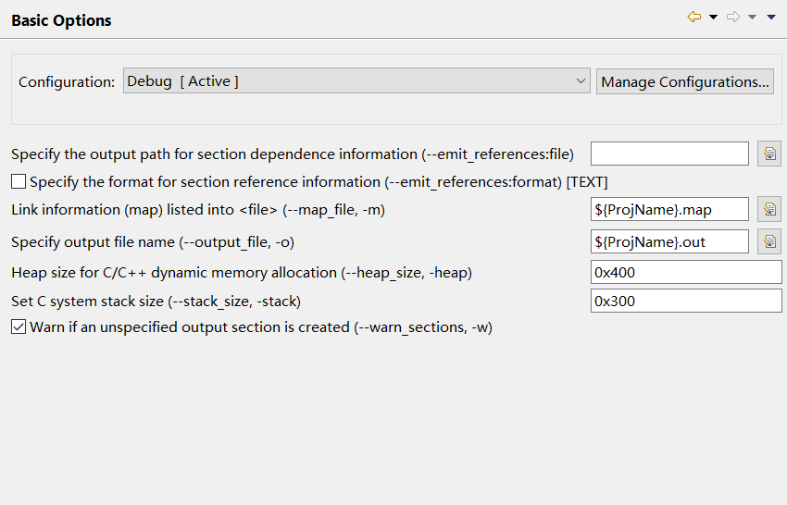This screenshot has width=787, height=505.
Task: Open the view menu triangle at top right
Action: tap(771, 17)
